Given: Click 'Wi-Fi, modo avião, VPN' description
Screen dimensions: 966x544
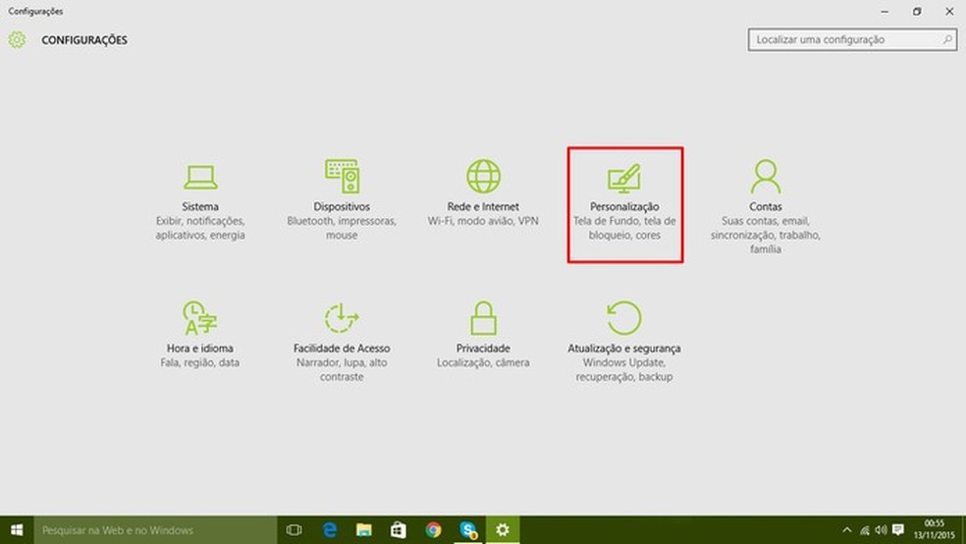Looking at the screenshot, I should click(x=483, y=221).
